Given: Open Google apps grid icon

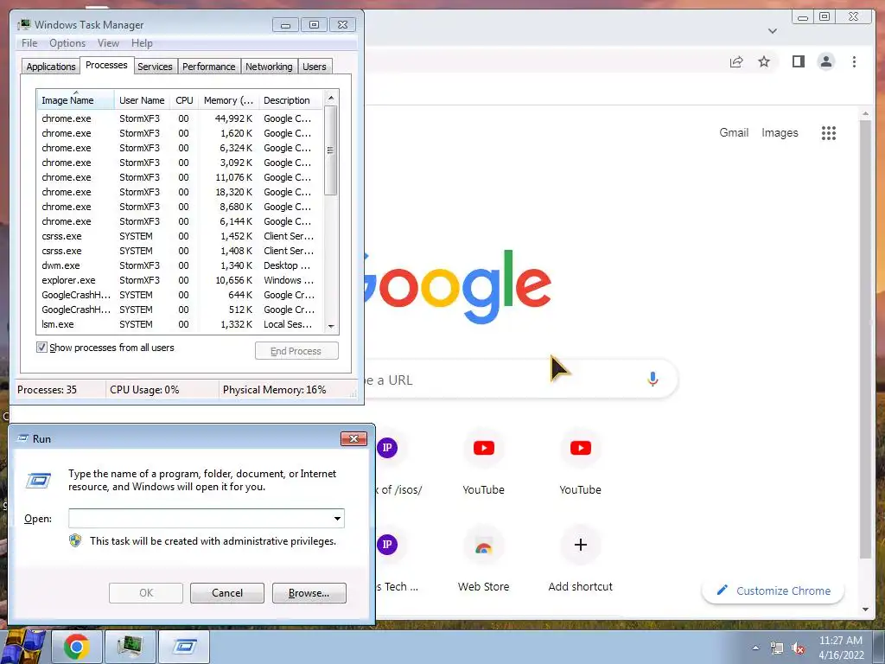Looking at the screenshot, I should 829,132.
